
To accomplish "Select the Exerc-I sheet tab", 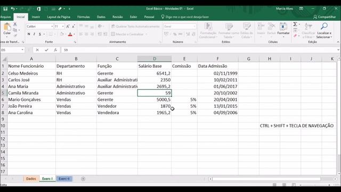I will (x=47, y=179).
